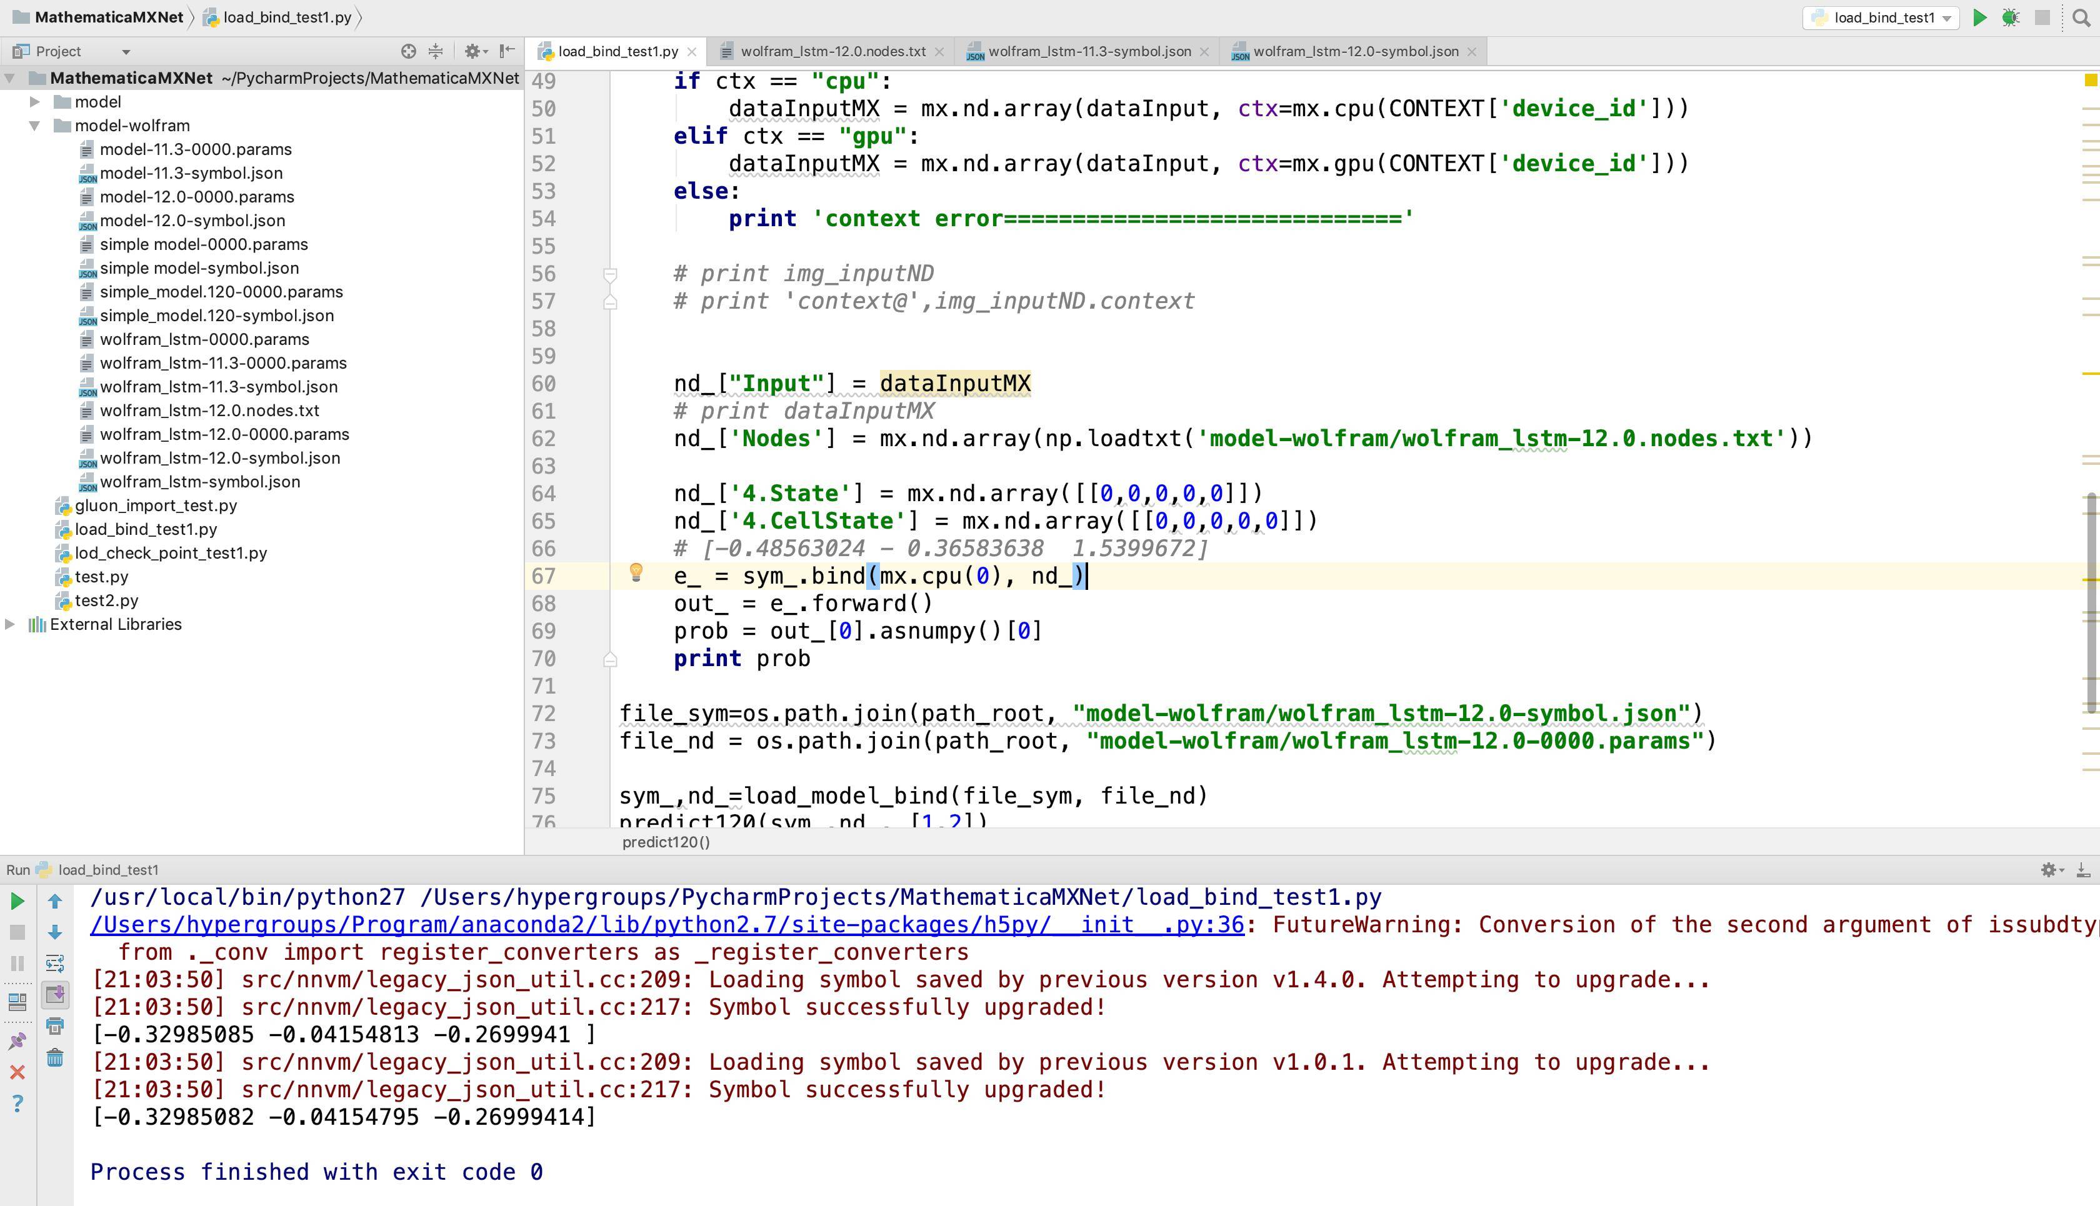Restore layout icon in Run panel

(x=17, y=1002)
